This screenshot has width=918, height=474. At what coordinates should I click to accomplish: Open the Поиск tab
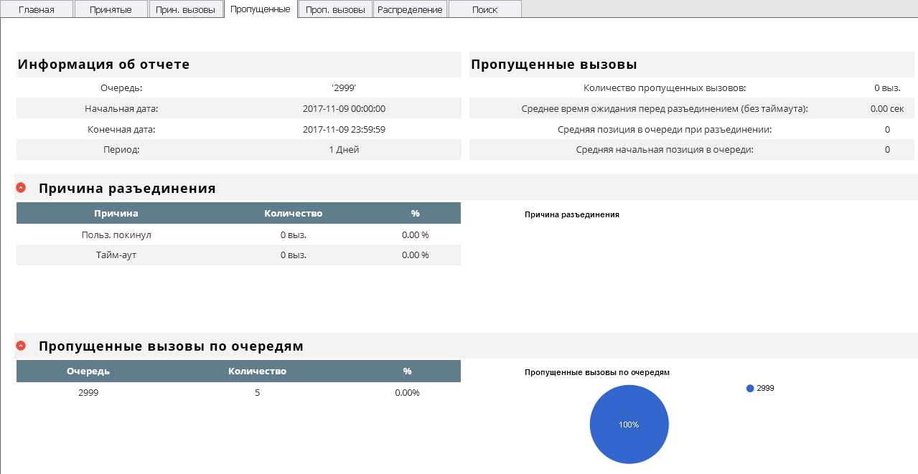pyautogui.click(x=484, y=9)
